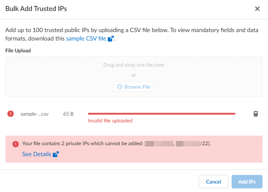Click the Browse File button
Viewport: 268px width, 192px height.
tap(134, 87)
